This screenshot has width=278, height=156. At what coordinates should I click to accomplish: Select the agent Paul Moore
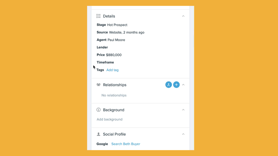[116, 40]
